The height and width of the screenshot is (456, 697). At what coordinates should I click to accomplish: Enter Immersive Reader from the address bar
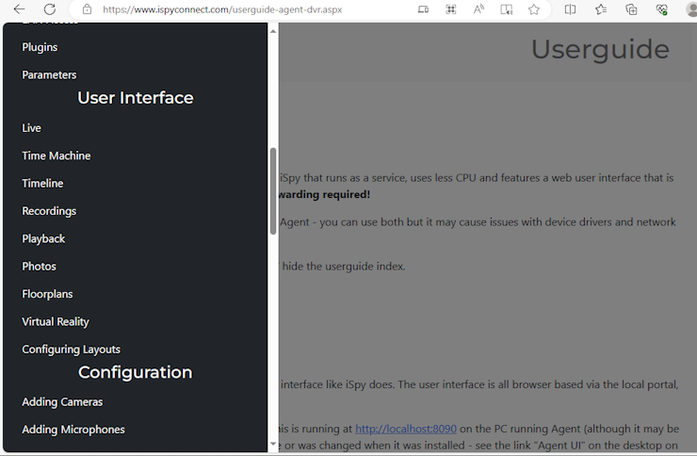click(507, 9)
